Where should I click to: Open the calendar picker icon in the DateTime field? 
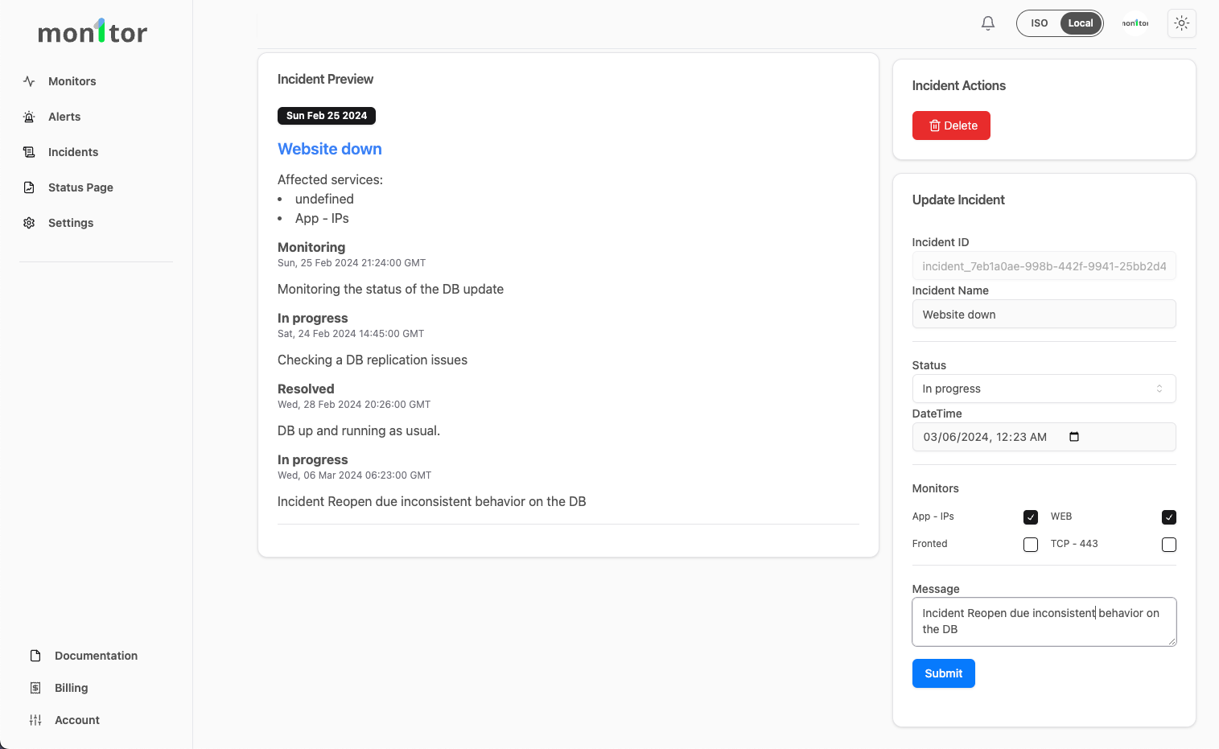[1073, 437]
